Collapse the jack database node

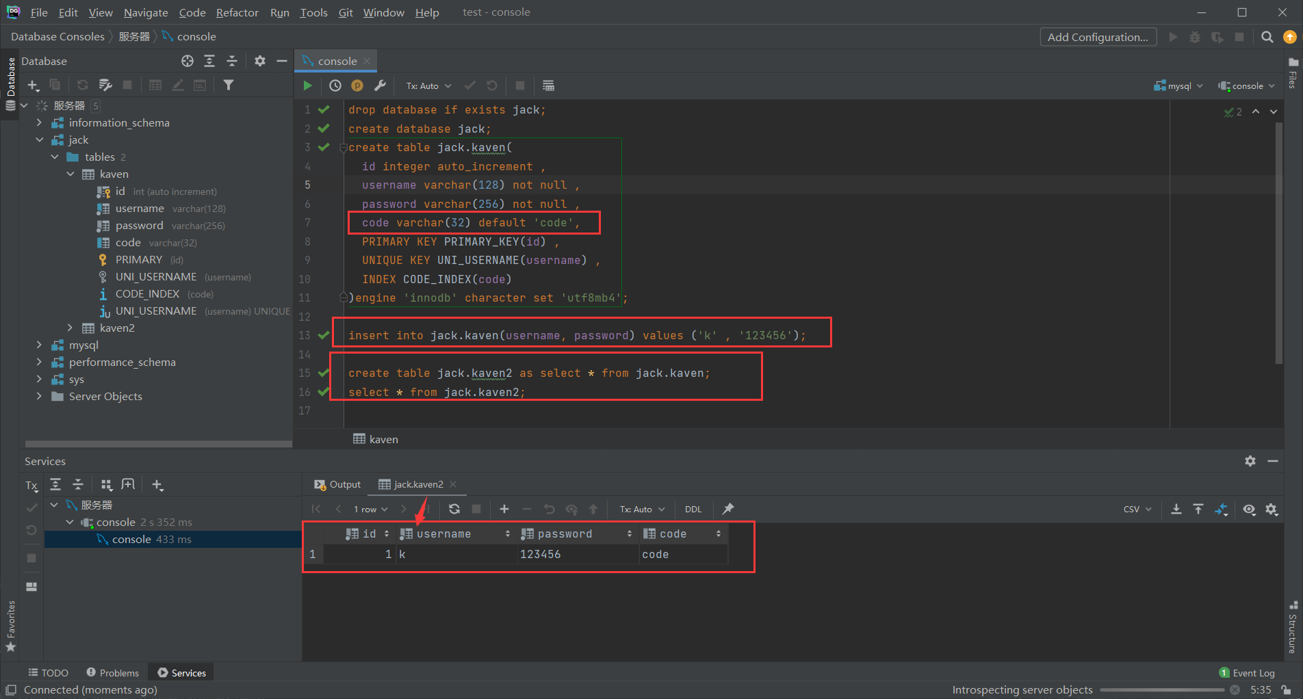coord(39,140)
